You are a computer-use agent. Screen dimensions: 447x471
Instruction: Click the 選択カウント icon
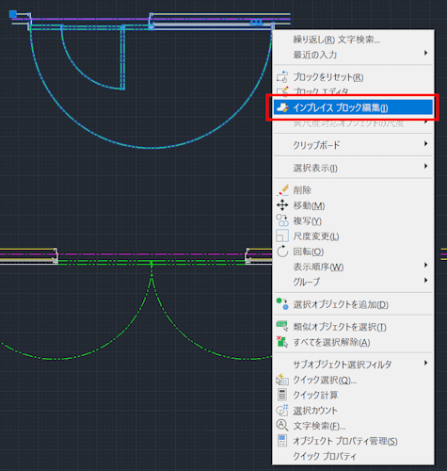[282, 410]
